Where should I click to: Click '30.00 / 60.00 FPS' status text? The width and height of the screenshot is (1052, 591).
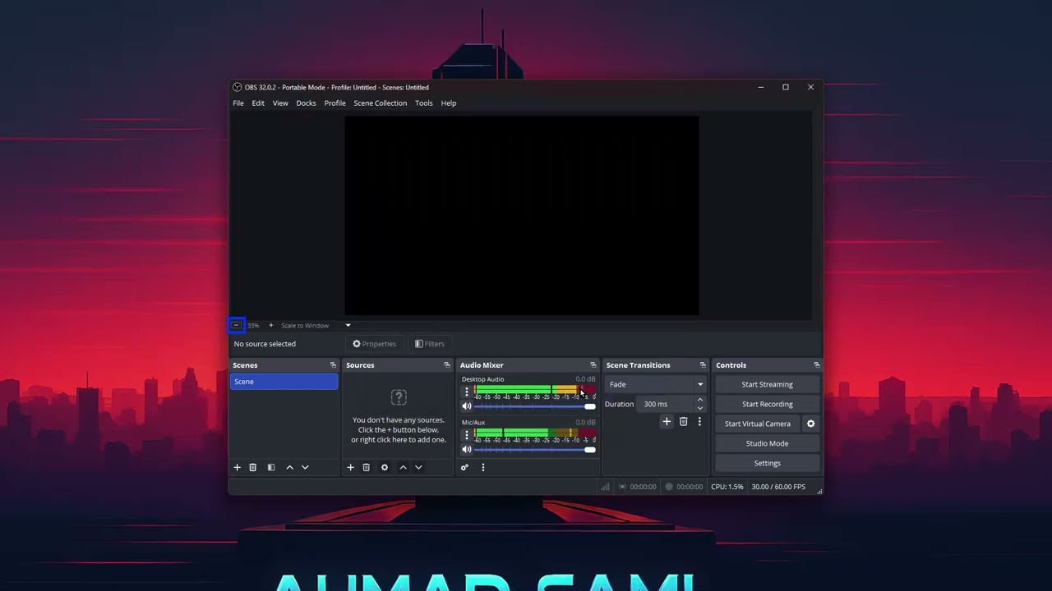click(778, 487)
